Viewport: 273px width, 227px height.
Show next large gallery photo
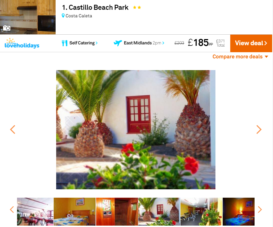click(x=259, y=130)
